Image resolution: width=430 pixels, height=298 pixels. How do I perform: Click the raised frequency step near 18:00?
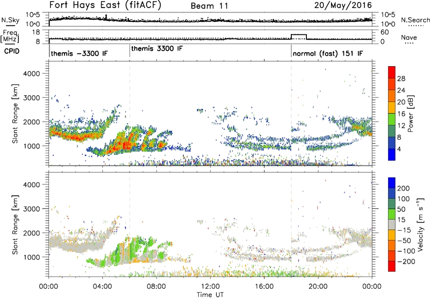point(299,35)
